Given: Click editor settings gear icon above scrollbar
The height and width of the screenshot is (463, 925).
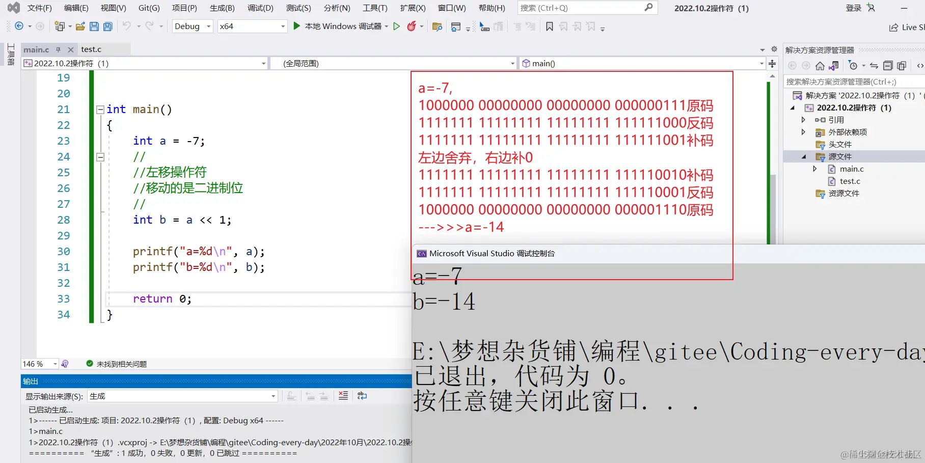Looking at the screenshot, I should point(774,49).
